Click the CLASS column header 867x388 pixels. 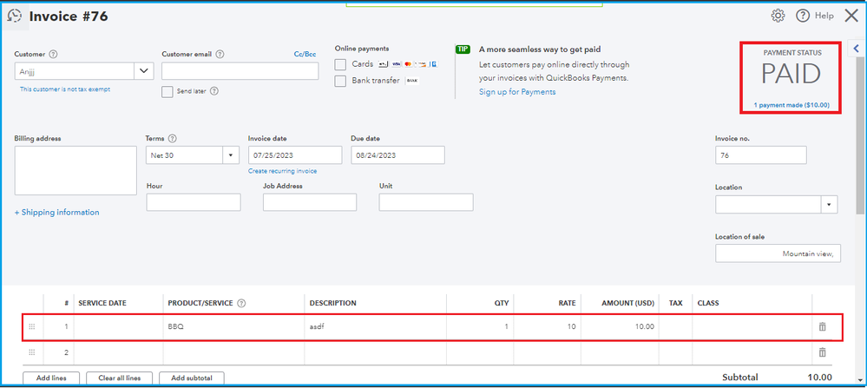click(708, 303)
